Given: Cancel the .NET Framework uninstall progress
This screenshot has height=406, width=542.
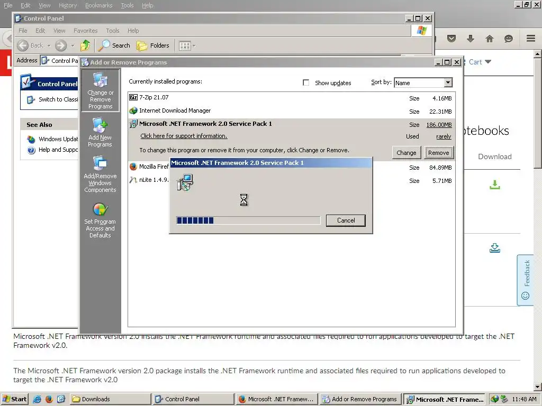Looking at the screenshot, I should 346,220.
